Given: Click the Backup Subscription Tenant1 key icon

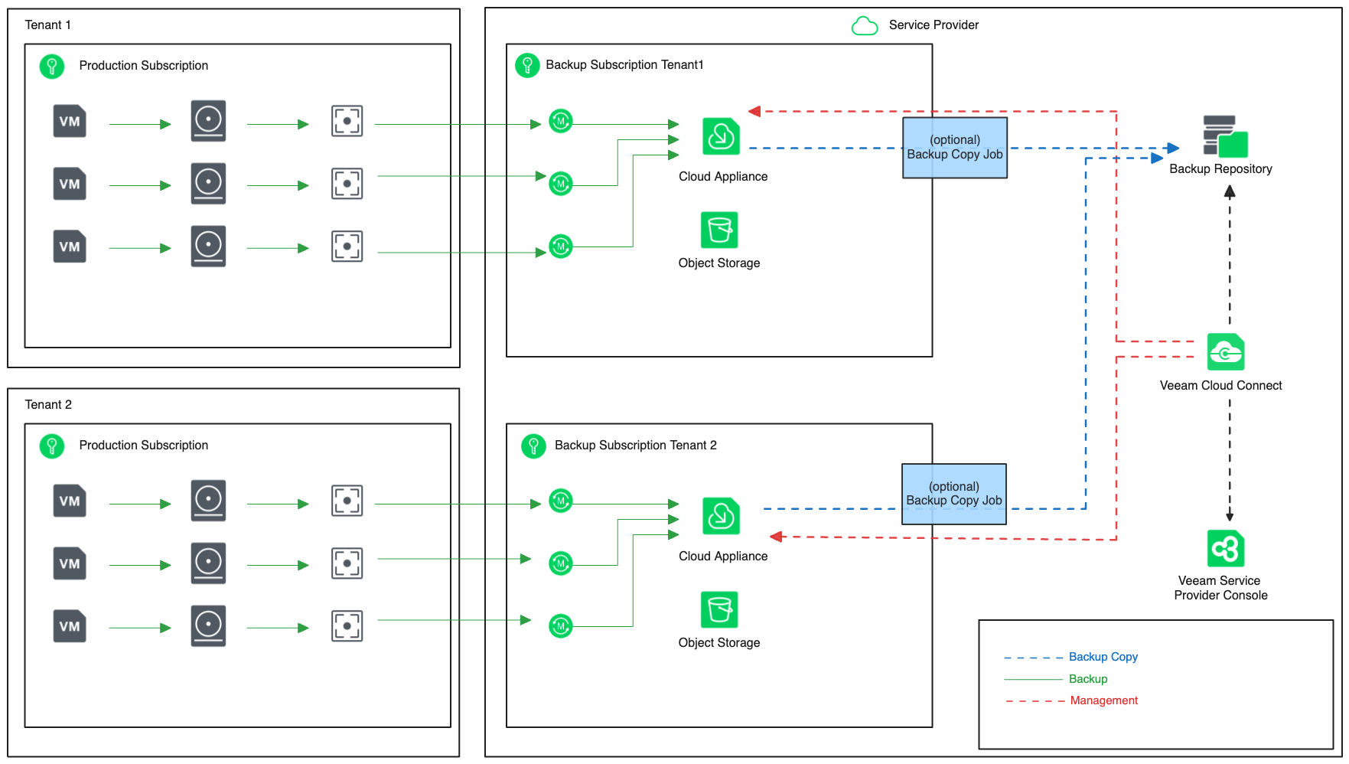Looking at the screenshot, I should coord(527,66).
